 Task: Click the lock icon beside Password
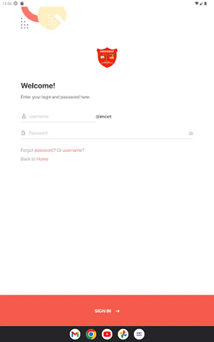[23, 133]
